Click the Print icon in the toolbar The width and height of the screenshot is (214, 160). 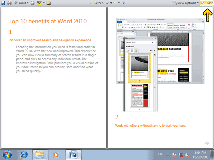click(9, 3)
